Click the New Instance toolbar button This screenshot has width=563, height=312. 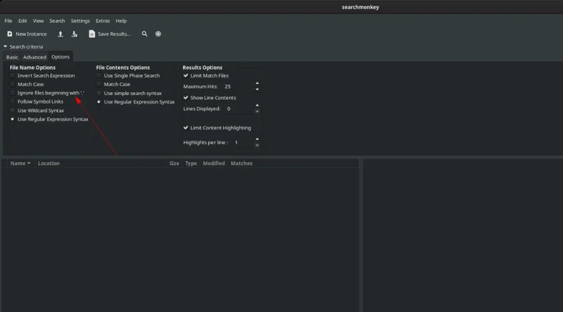click(x=27, y=34)
